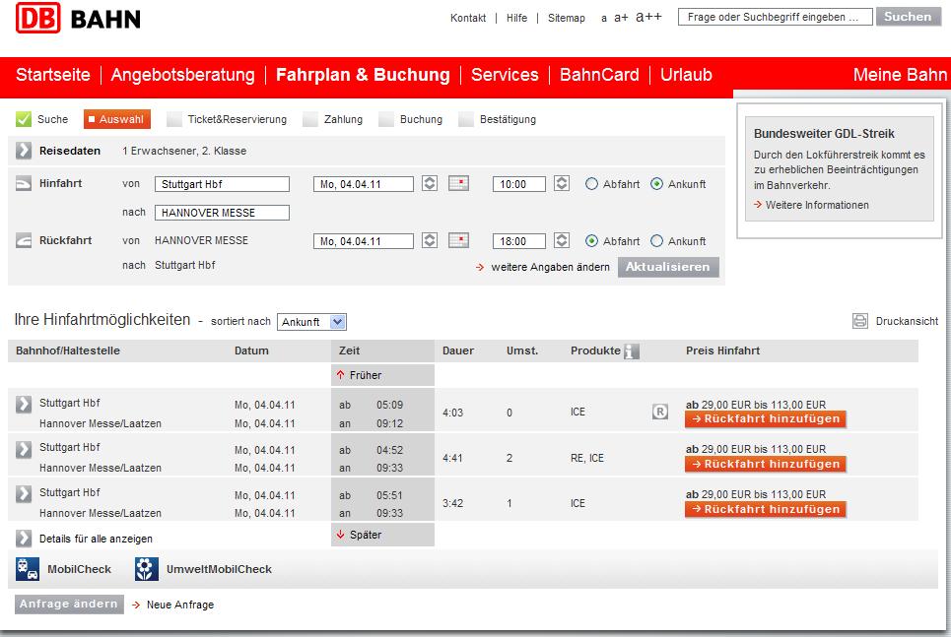Open the Sitemap link
Screen dimensions: 951x637
pyautogui.click(x=567, y=18)
